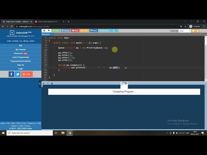
Task: Click the volume icon in system tray
Action: (183, 133)
